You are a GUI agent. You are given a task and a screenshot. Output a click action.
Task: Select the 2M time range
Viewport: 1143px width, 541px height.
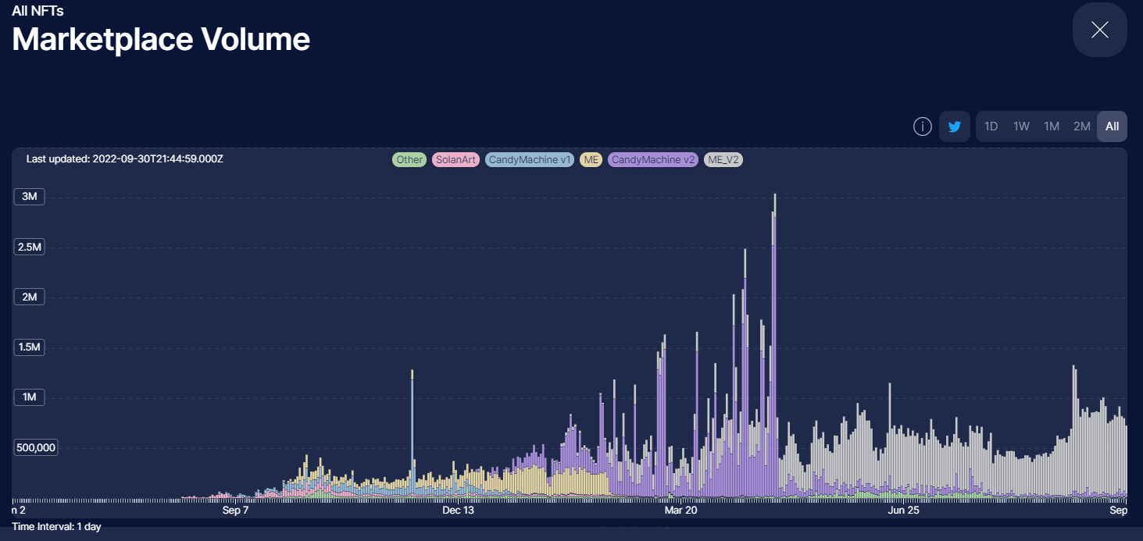1081,126
